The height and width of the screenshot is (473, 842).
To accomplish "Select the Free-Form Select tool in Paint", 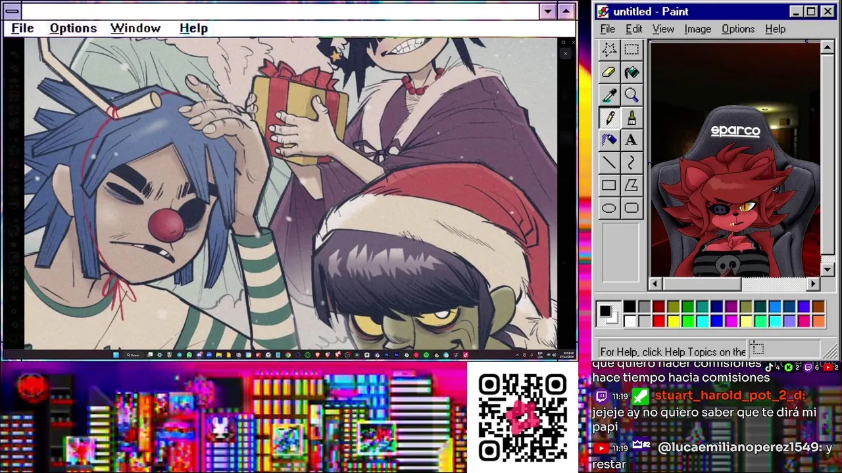I will [609, 50].
